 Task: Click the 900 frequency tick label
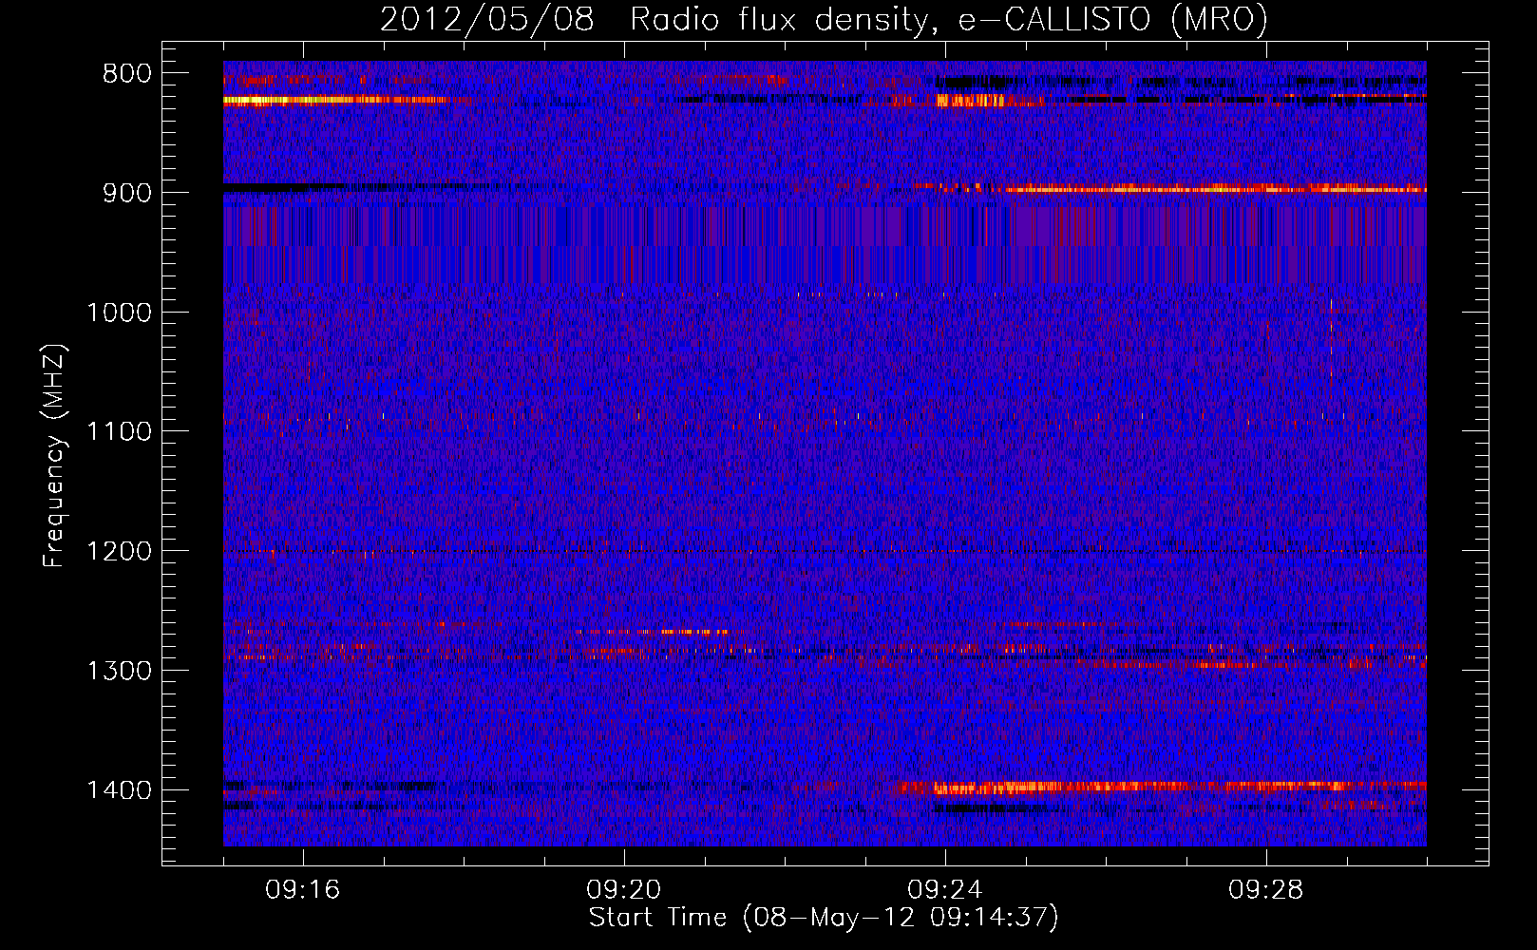point(127,193)
